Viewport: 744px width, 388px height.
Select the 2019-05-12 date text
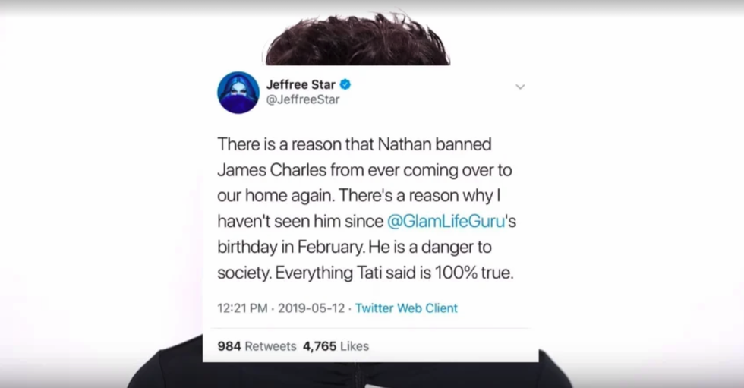tap(311, 308)
